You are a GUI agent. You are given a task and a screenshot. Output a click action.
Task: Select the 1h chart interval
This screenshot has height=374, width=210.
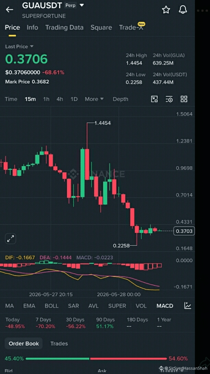pyautogui.click(x=46, y=99)
